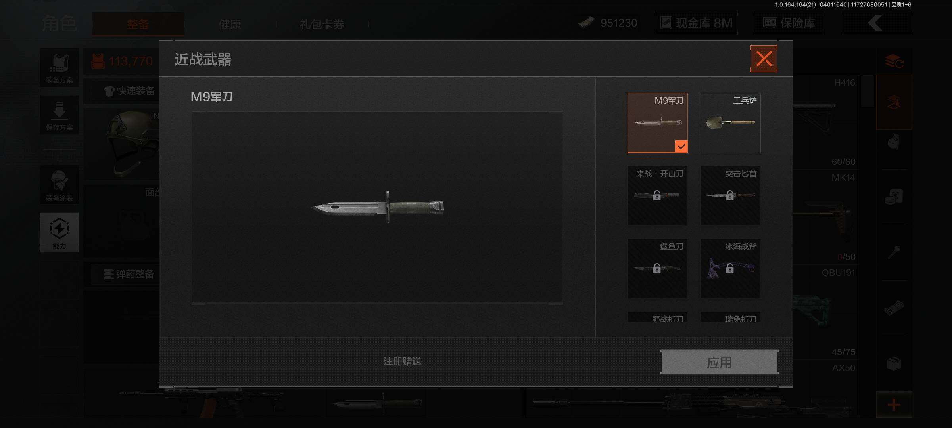
Task: Open the 现金库 8M button
Action: 697,23
